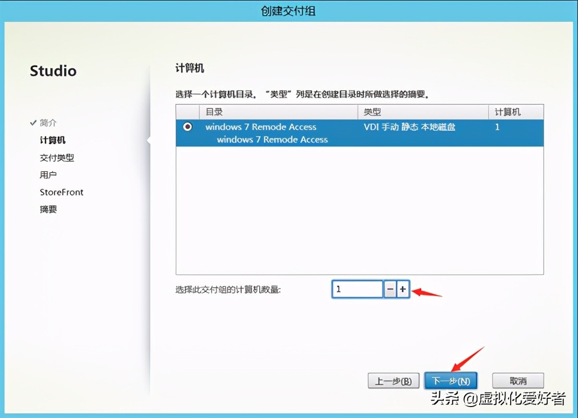Screen dimensions: 578x418
Task: Go to the 交付类型 step
Action: click(57, 157)
